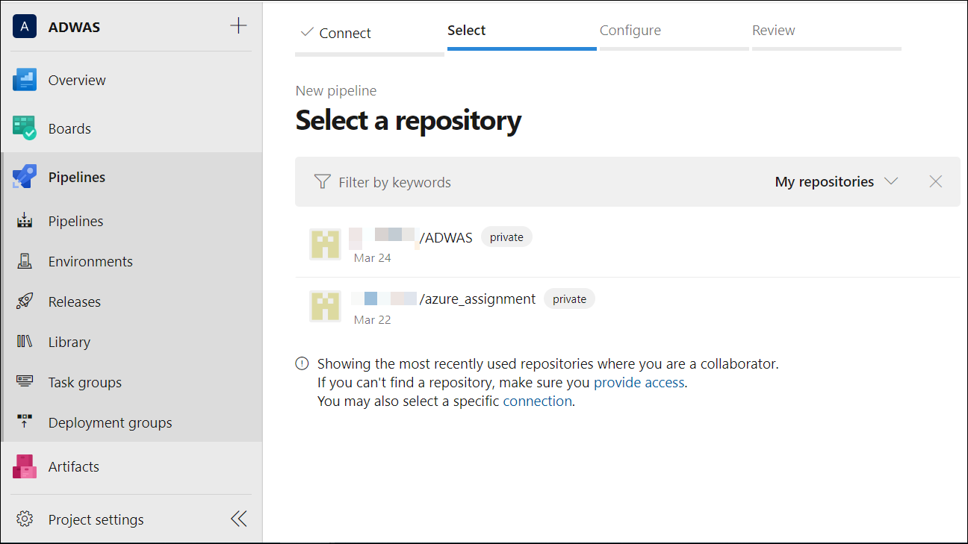Switch to the Configure tab
Viewport: 968px width, 544px height.
click(x=630, y=30)
